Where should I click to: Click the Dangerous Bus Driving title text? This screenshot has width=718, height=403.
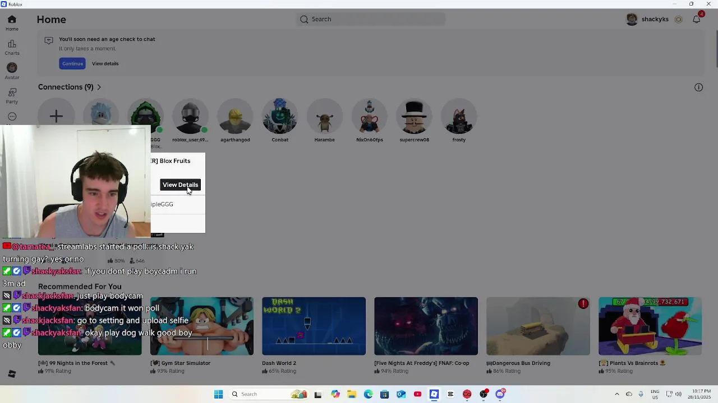518,363
